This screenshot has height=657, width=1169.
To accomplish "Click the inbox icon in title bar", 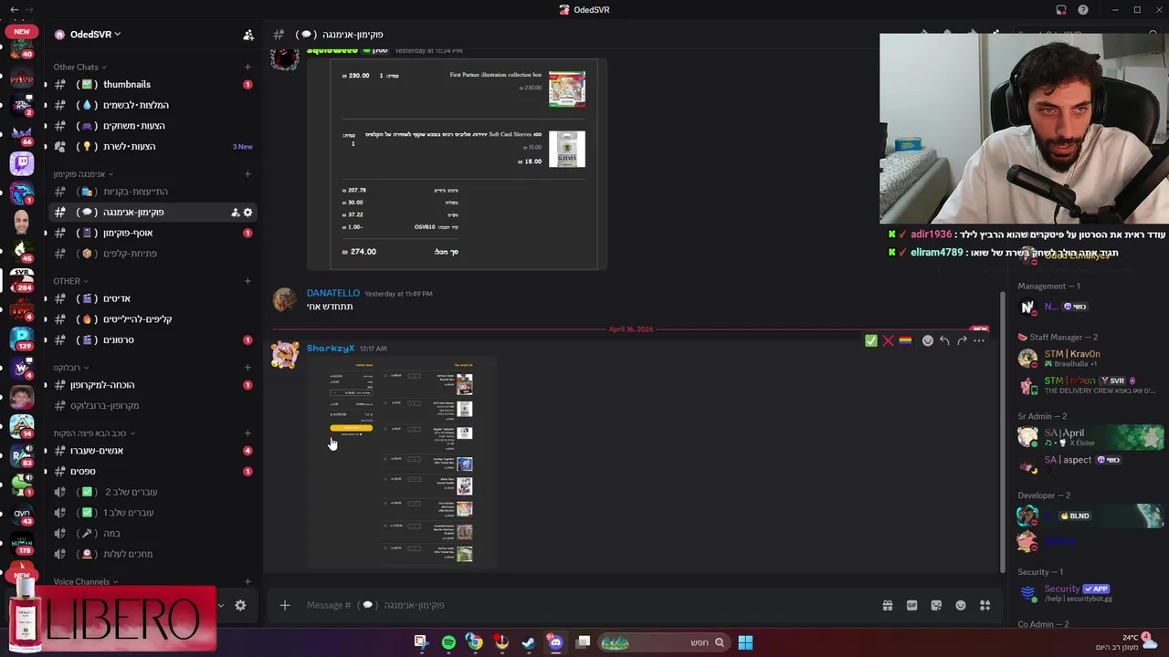I will [x=1061, y=10].
